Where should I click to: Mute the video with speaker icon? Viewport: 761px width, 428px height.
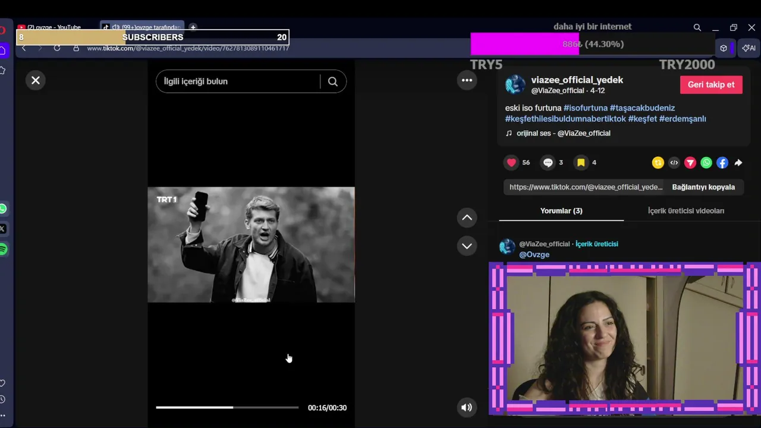coord(467,407)
